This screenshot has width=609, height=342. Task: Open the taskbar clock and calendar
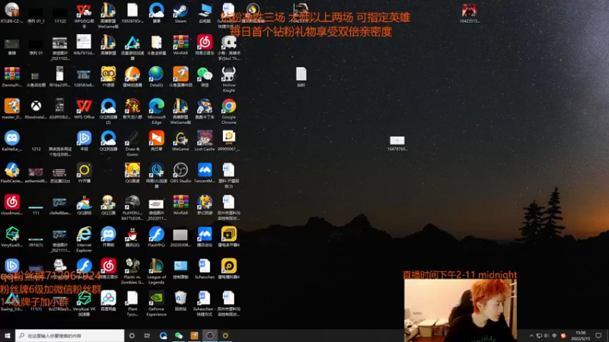pyautogui.click(x=580, y=335)
